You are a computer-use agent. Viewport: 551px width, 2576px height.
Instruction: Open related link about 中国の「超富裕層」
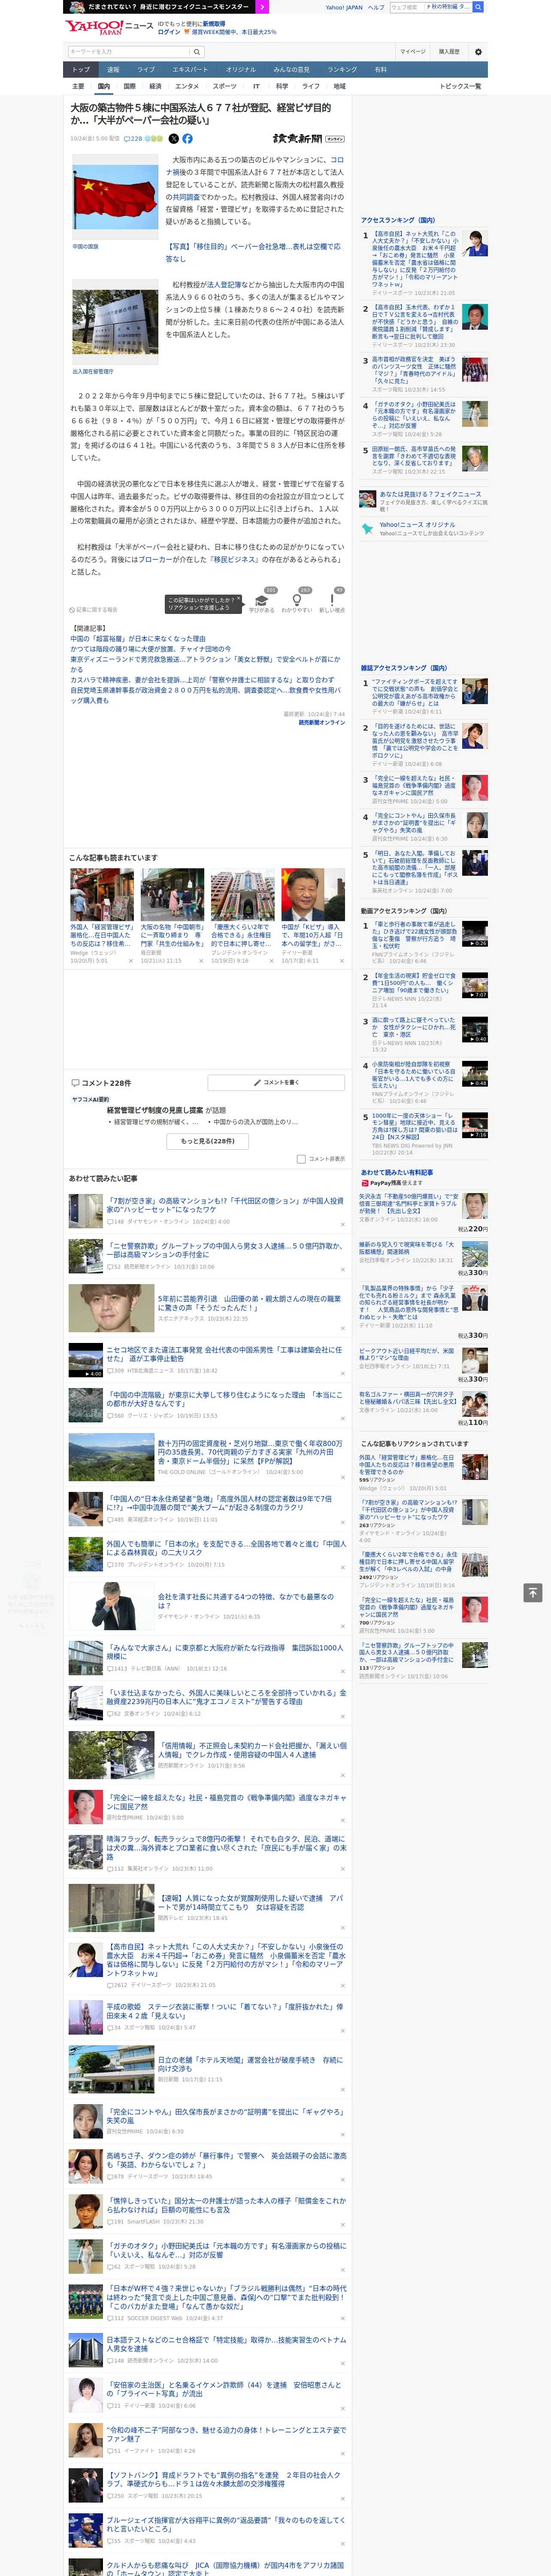(138, 638)
